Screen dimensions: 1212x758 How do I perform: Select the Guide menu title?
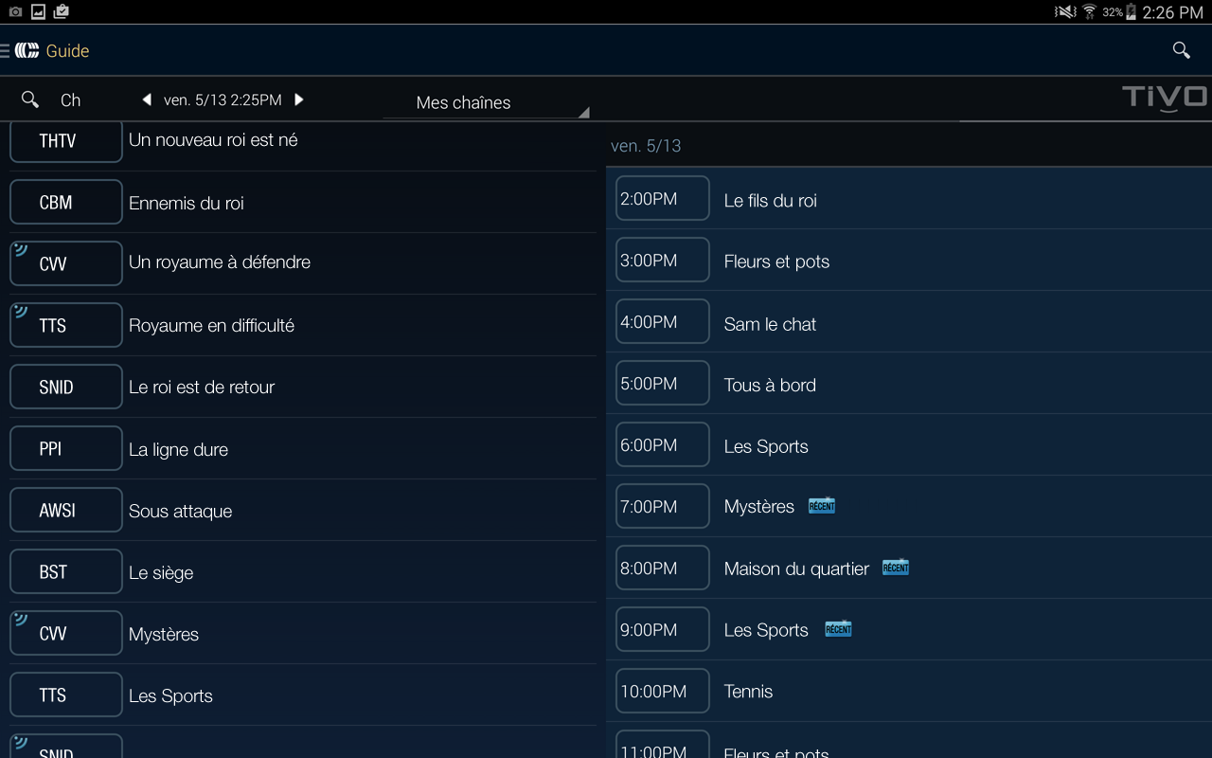(70, 50)
